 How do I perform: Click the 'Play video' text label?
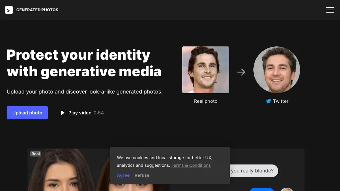(x=80, y=113)
